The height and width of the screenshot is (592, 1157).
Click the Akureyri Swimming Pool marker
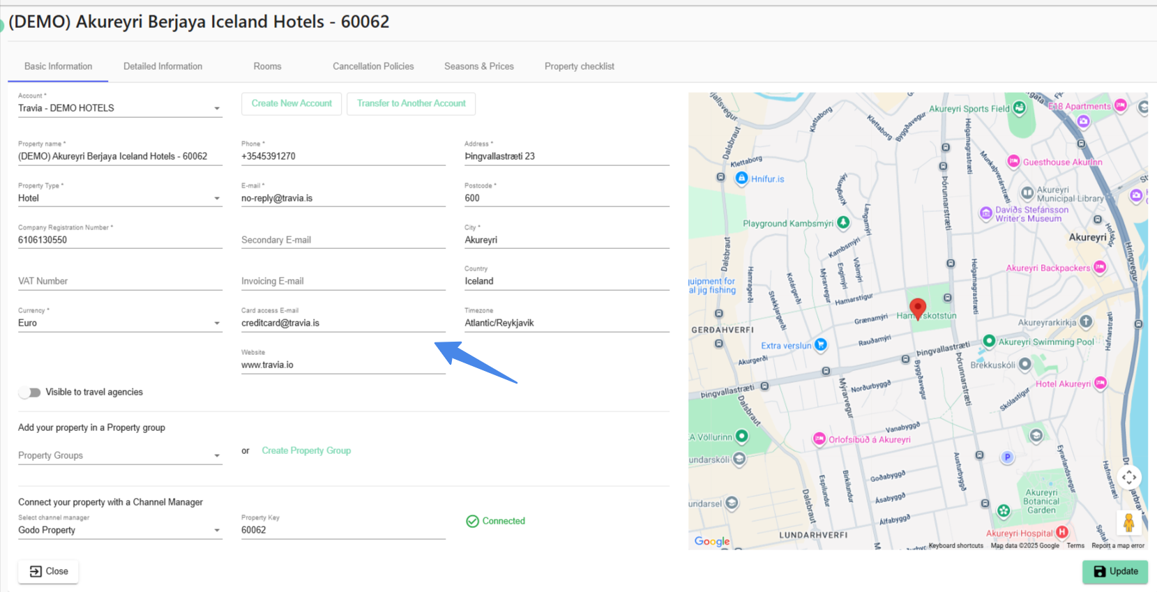point(989,341)
